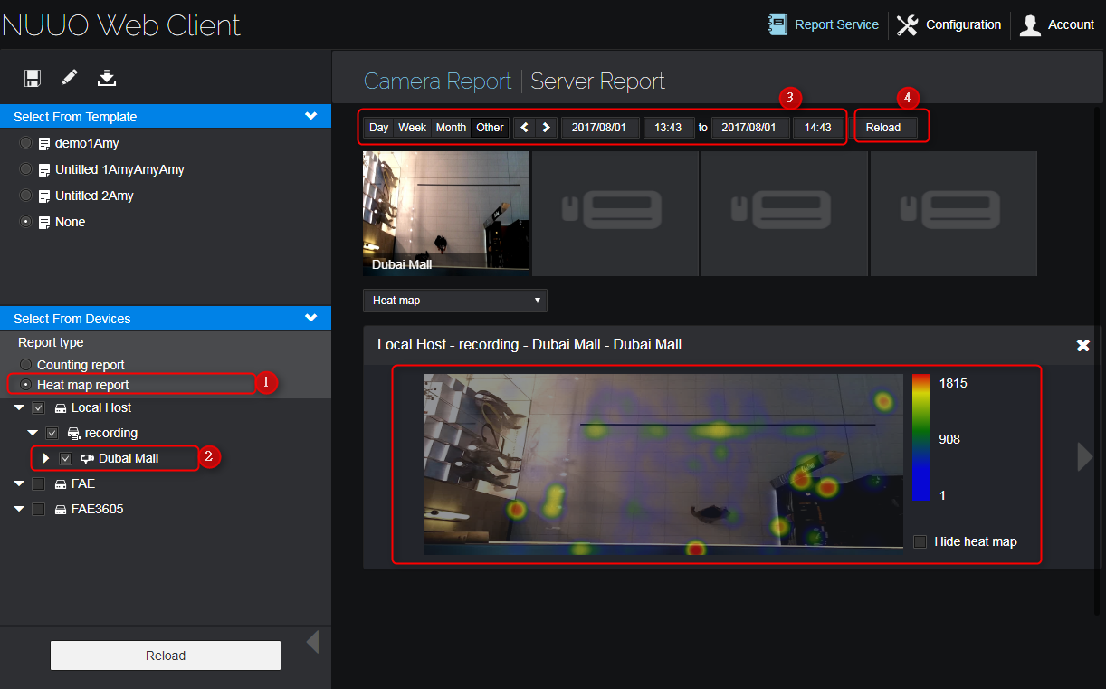Click the Dubai Mall camera thumbnail
1106x689 pixels.
pos(446,213)
